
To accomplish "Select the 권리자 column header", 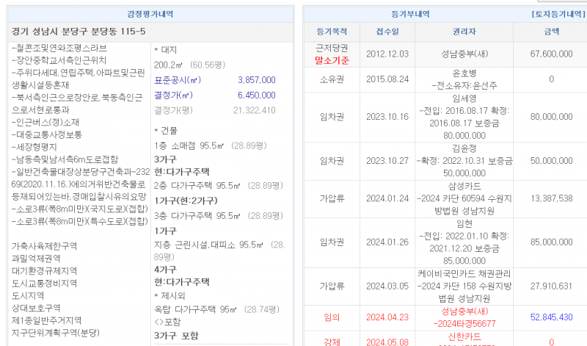I will point(464,32).
